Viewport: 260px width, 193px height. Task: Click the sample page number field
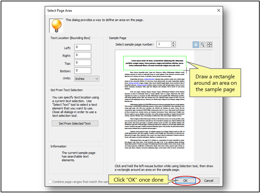163,44
